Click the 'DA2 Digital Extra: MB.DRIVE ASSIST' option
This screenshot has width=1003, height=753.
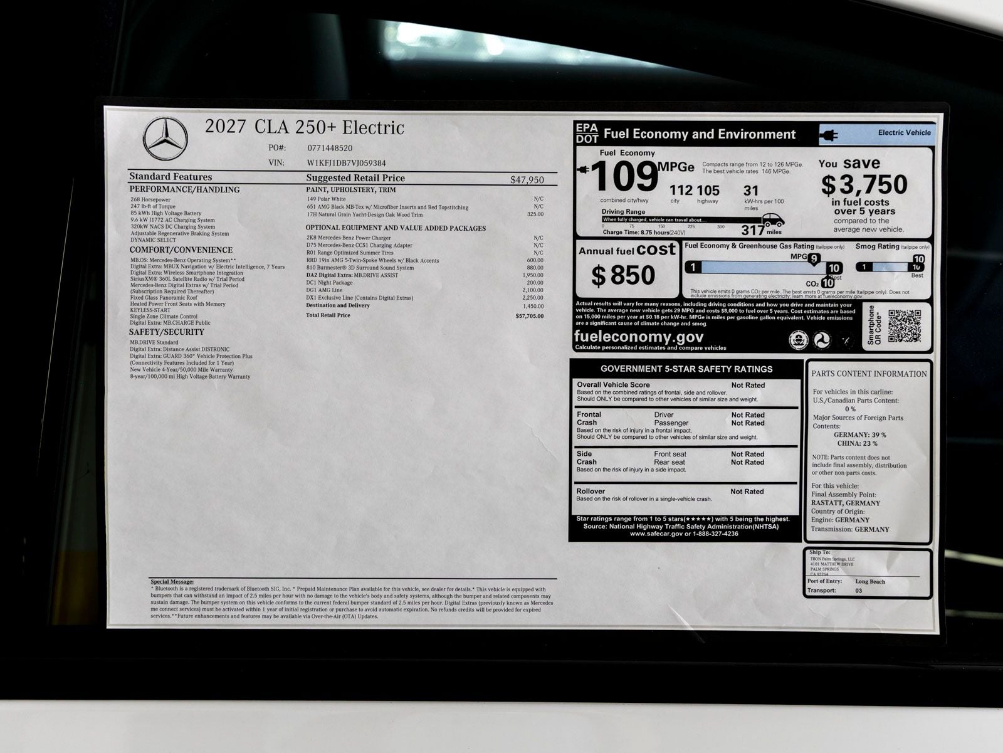coord(352,275)
